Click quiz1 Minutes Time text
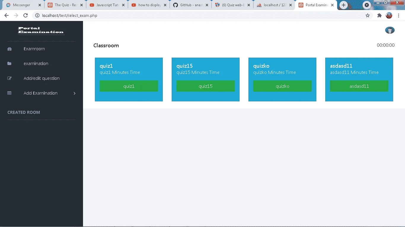Image resolution: width=405 pixels, height=227 pixels. point(120,72)
